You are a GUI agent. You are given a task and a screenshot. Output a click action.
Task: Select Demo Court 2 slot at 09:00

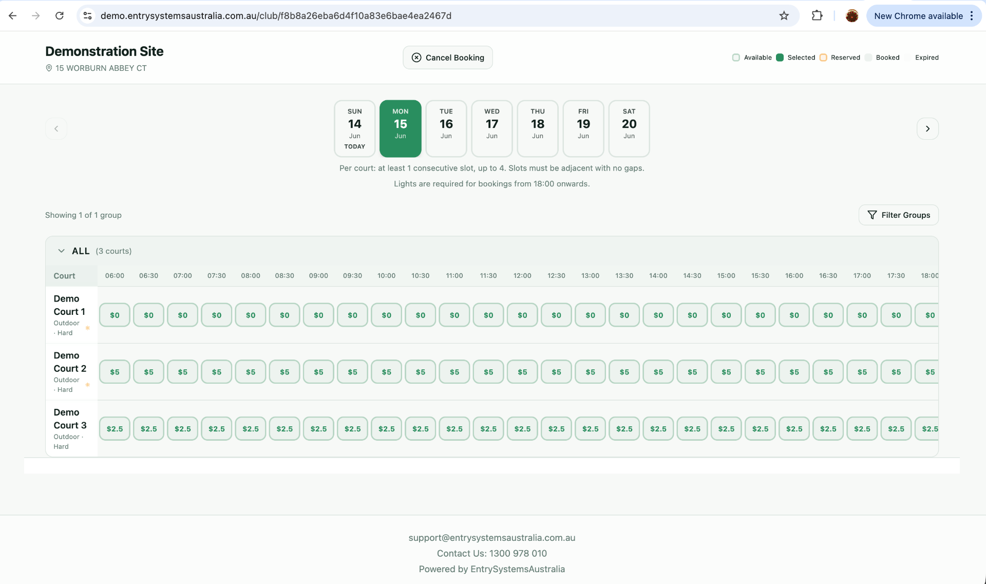[318, 372]
